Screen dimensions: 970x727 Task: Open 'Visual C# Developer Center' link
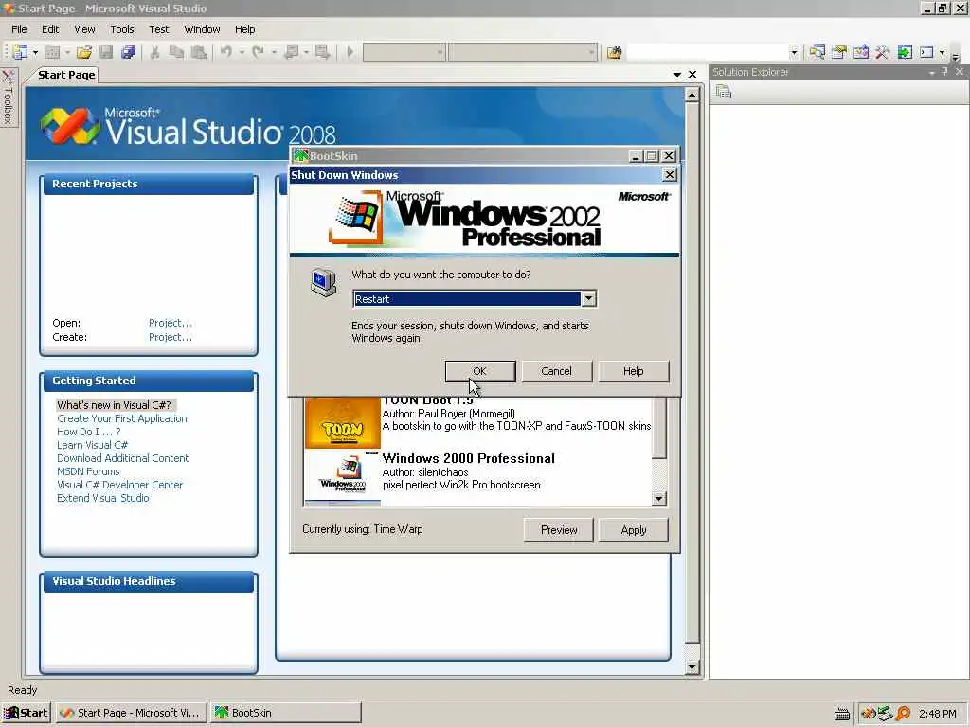(120, 485)
